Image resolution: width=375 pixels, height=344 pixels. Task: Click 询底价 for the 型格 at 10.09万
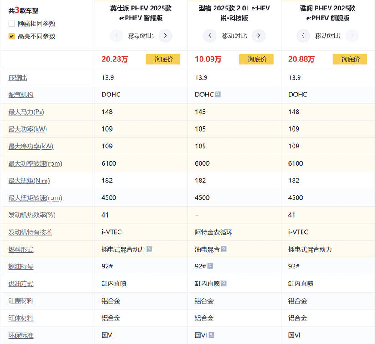coord(257,59)
